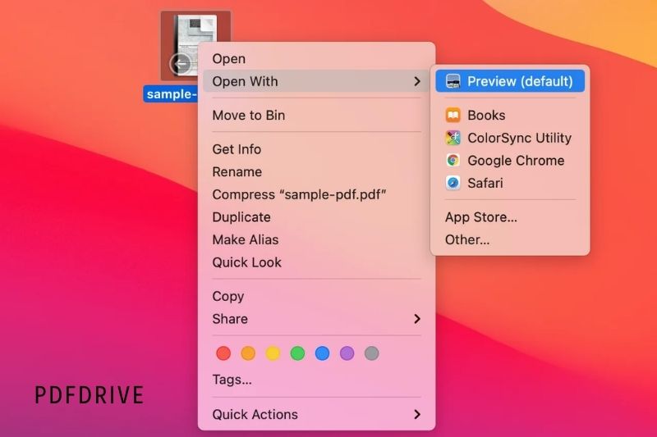Apply the purple tag color
Screen dimensions: 657x437
pos(347,353)
